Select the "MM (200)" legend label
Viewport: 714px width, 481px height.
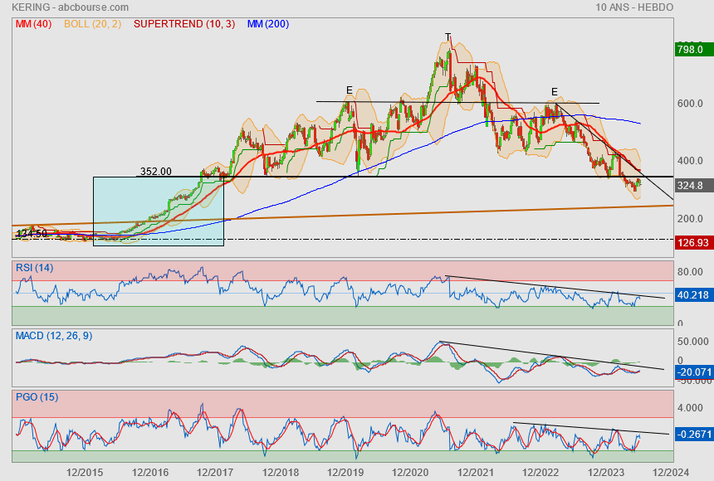(x=268, y=24)
